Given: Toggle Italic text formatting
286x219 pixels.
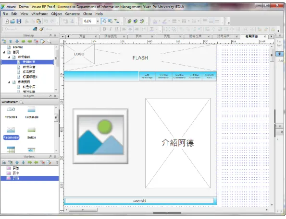Looking at the screenshot, I should click(x=111, y=29).
